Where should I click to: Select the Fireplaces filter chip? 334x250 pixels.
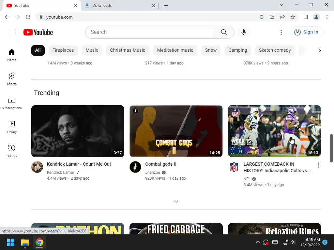click(x=63, y=50)
